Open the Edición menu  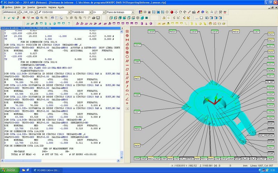click(x=17, y=7)
